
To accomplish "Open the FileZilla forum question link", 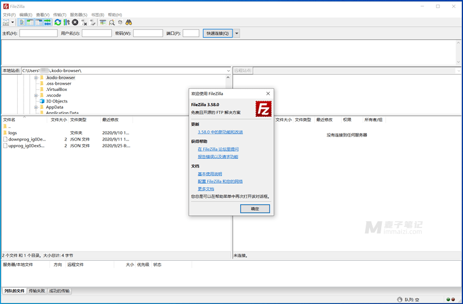I will click(x=218, y=149).
